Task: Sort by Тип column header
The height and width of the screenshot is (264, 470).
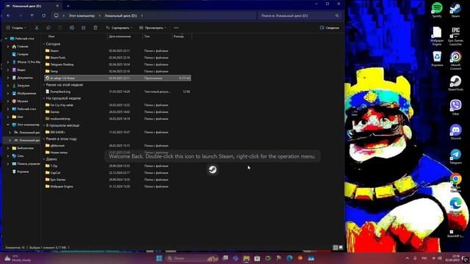Action: 147,36
